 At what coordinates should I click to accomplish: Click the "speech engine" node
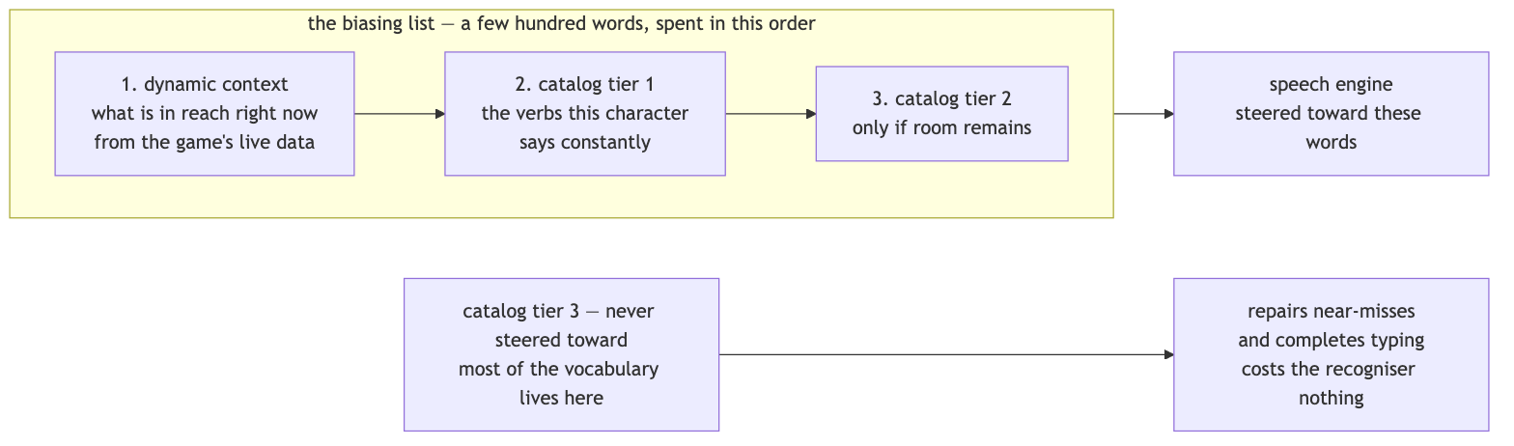pyautogui.click(x=1331, y=114)
